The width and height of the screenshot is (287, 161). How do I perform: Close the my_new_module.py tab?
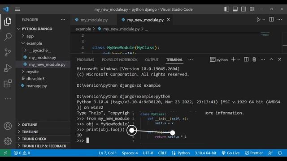168,20
